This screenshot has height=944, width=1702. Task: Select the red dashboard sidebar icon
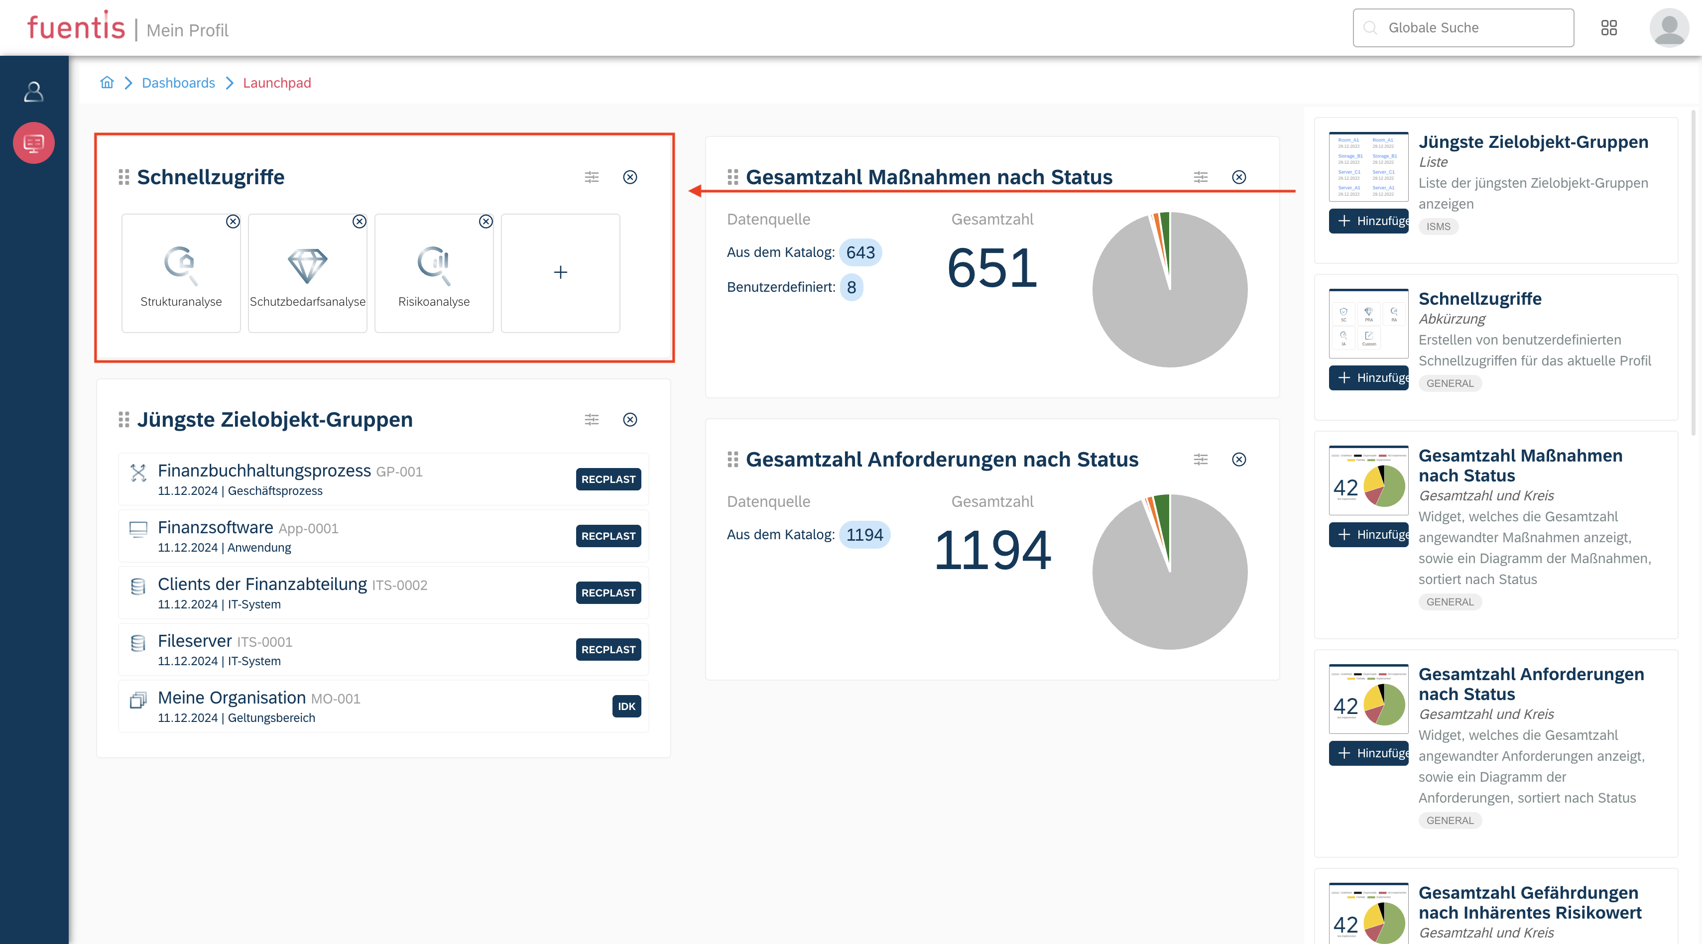pos(34,143)
